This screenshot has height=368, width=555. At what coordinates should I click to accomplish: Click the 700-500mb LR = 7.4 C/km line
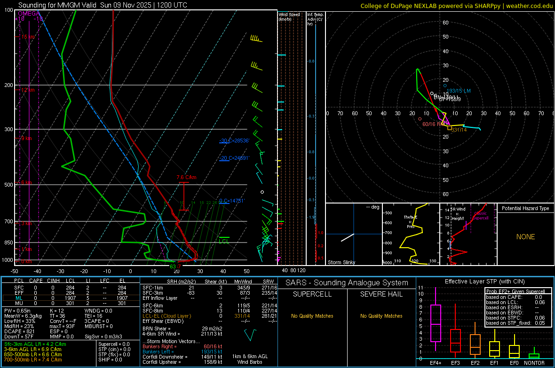pos(33,360)
